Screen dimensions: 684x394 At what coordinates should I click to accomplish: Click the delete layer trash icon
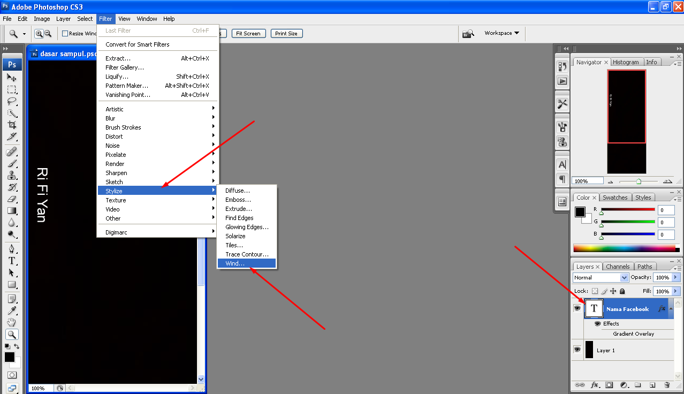[667, 385]
